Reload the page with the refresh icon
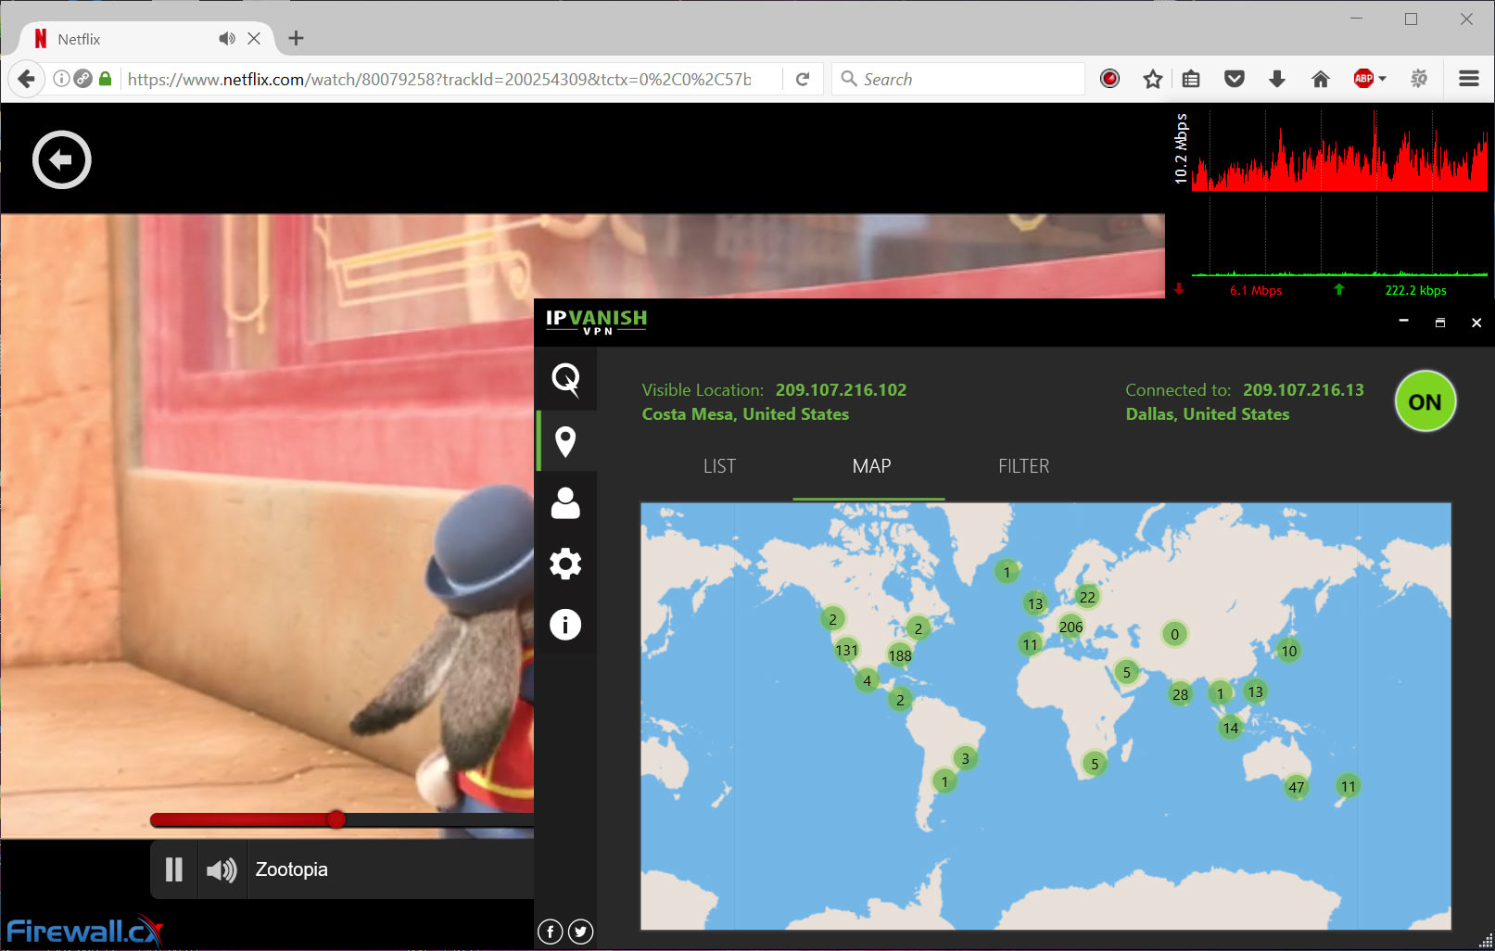The width and height of the screenshot is (1495, 951). tap(803, 79)
